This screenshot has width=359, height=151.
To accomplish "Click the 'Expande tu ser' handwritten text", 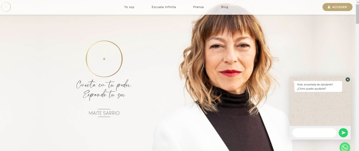I will point(104,95).
